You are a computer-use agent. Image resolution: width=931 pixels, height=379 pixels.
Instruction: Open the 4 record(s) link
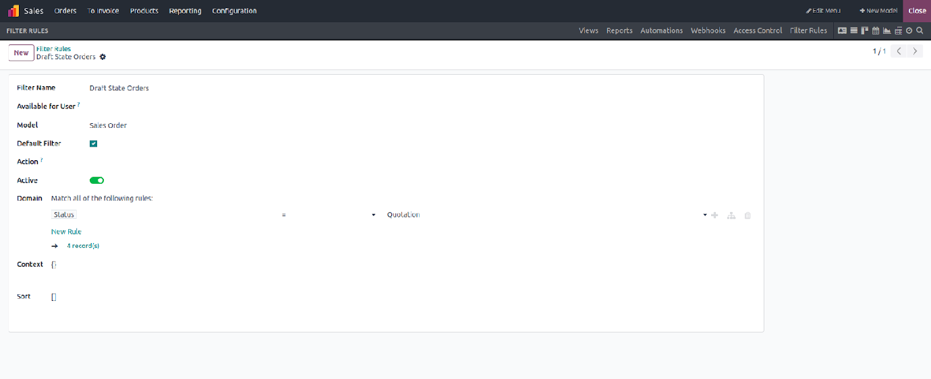click(83, 246)
